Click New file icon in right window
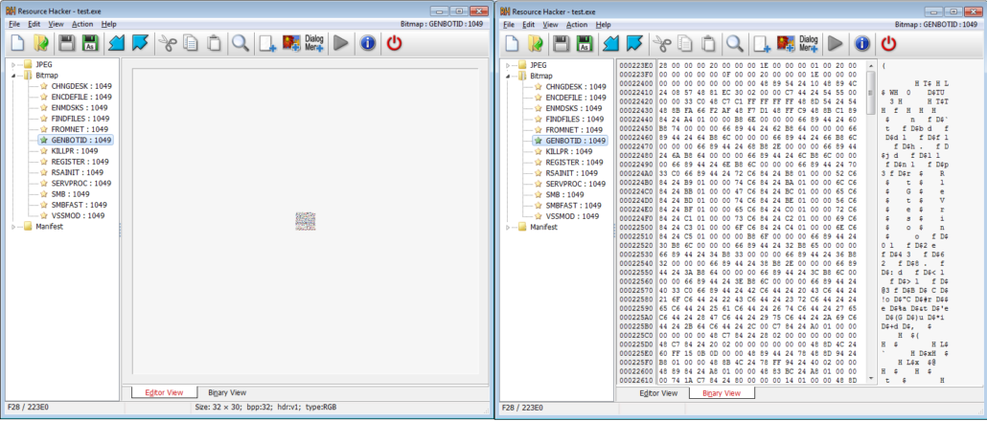987x421 pixels. click(513, 43)
